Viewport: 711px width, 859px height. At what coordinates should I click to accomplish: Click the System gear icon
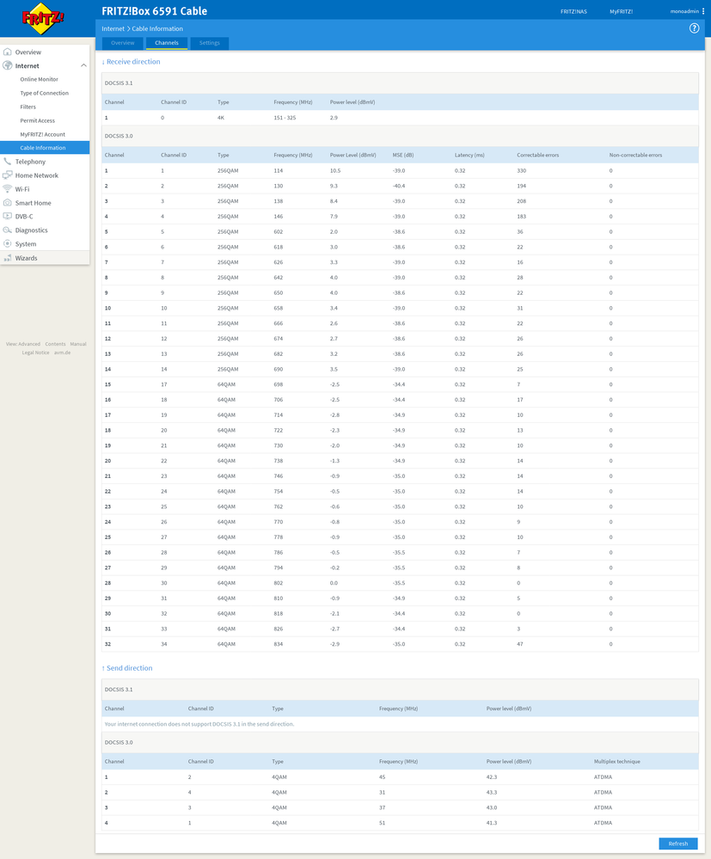[x=8, y=244]
